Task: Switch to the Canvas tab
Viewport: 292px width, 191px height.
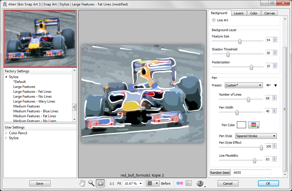Action: (269, 13)
